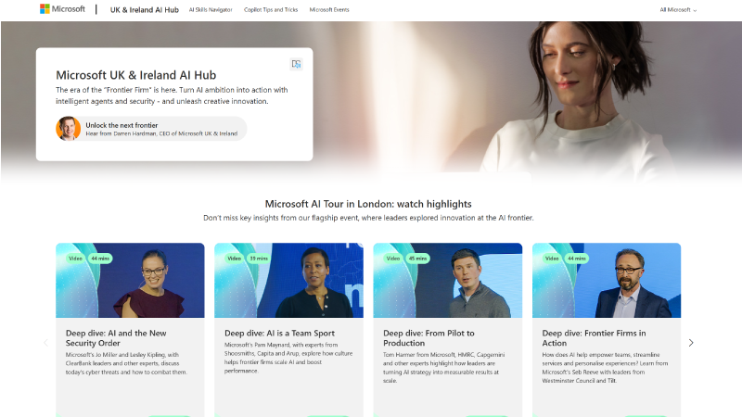Viewport: 742px width, 417px height.
Task: Click the icon in the hero card corner
Action: [296, 64]
